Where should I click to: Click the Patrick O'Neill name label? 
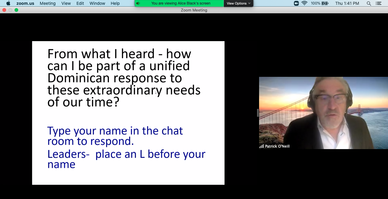[277, 146]
